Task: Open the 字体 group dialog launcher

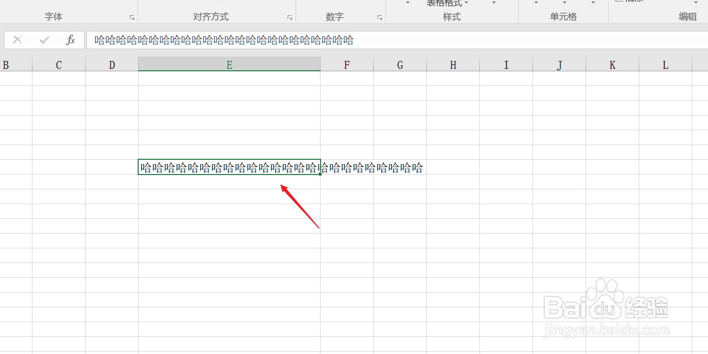Action: click(131, 17)
